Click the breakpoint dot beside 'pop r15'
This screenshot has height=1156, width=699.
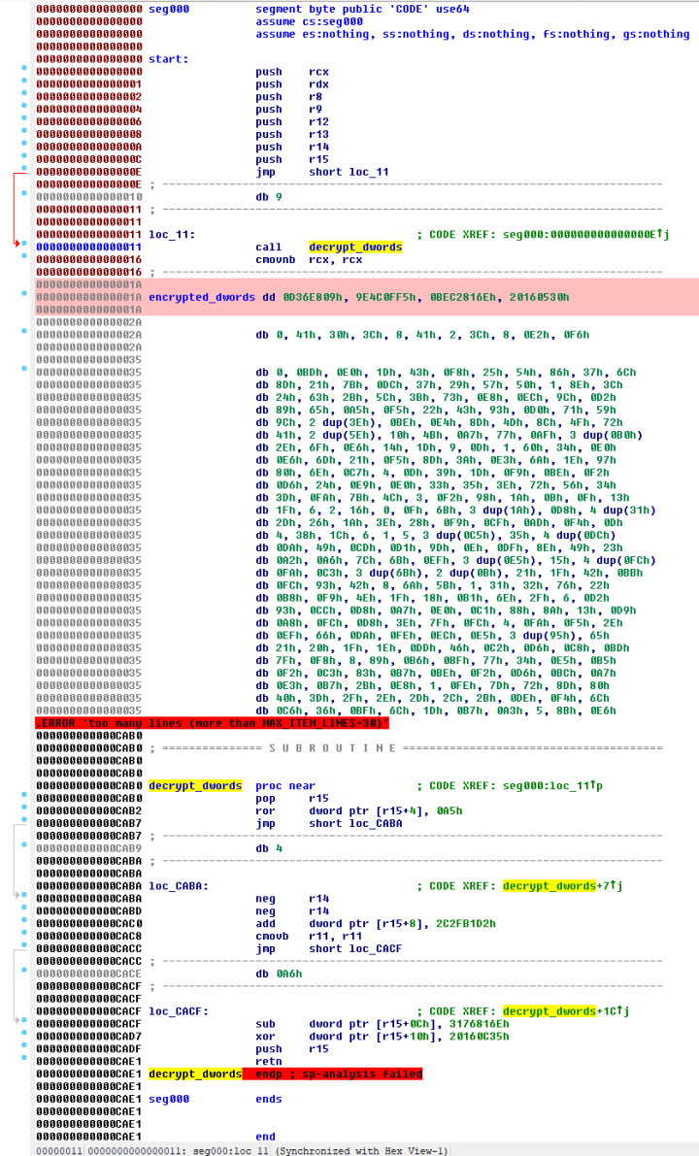pos(23,796)
